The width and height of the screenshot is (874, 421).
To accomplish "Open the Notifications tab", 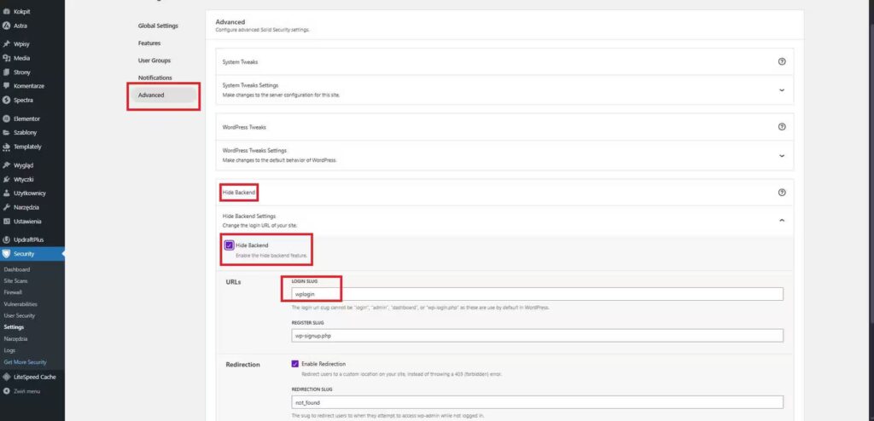I will (155, 78).
